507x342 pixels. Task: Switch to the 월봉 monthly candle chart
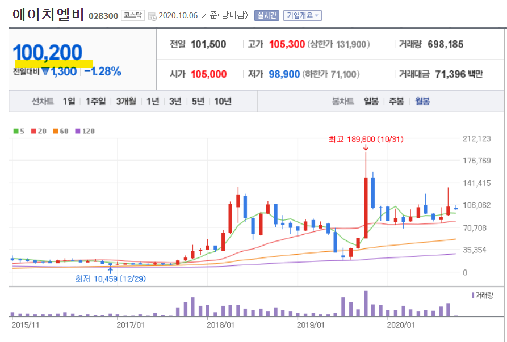(422, 102)
